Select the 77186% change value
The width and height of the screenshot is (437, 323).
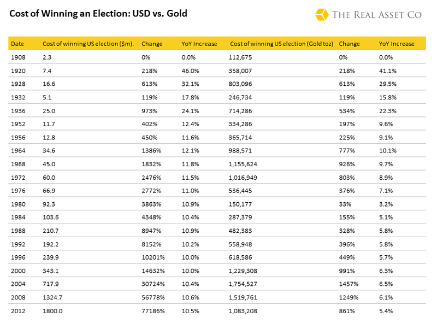[x=153, y=311]
